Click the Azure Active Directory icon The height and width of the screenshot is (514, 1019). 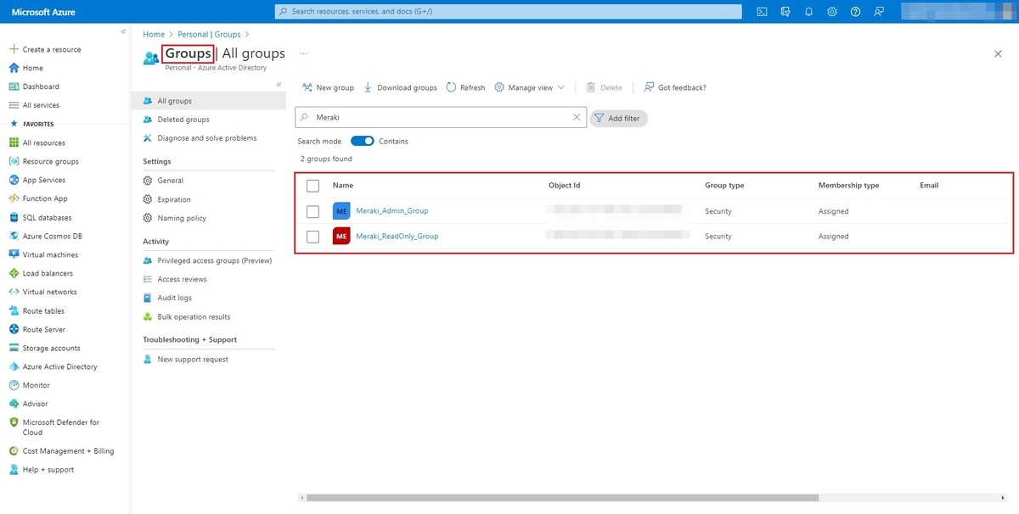(x=14, y=366)
